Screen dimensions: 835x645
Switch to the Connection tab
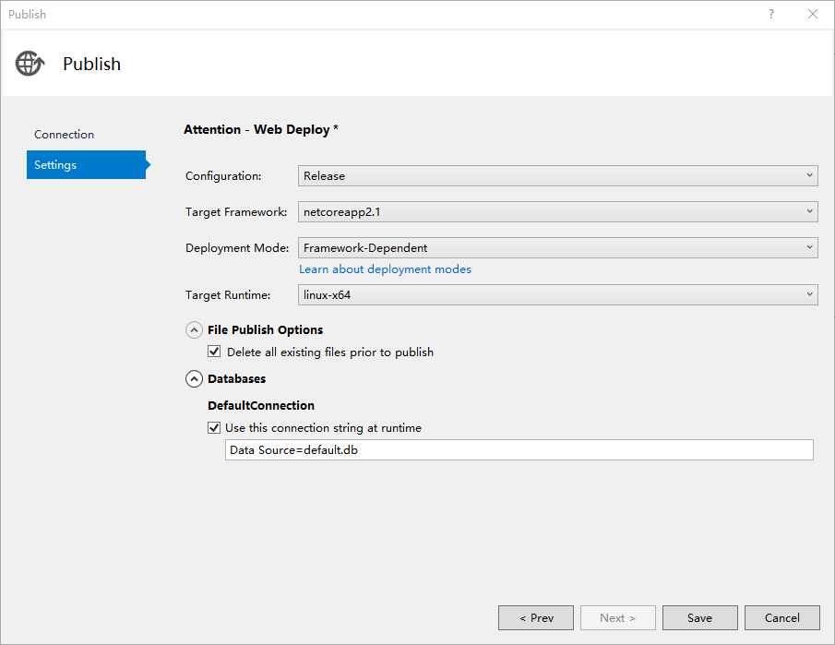[64, 135]
